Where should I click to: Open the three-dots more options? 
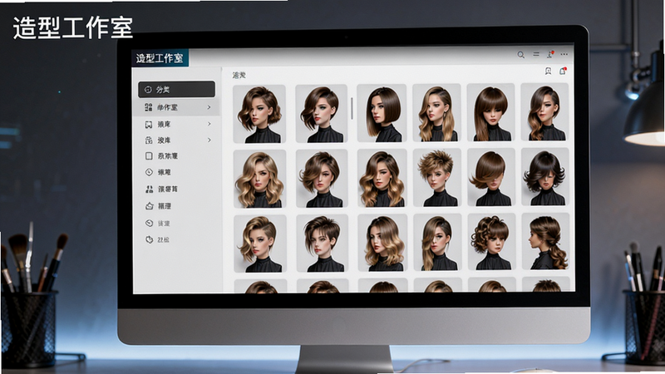[564, 54]
